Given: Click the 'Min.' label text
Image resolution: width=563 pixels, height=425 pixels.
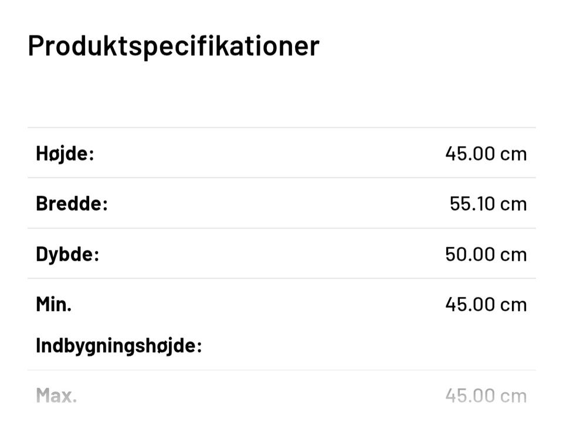Looking at the screenshot, I should pyautogui.click(x=53, y=304).
